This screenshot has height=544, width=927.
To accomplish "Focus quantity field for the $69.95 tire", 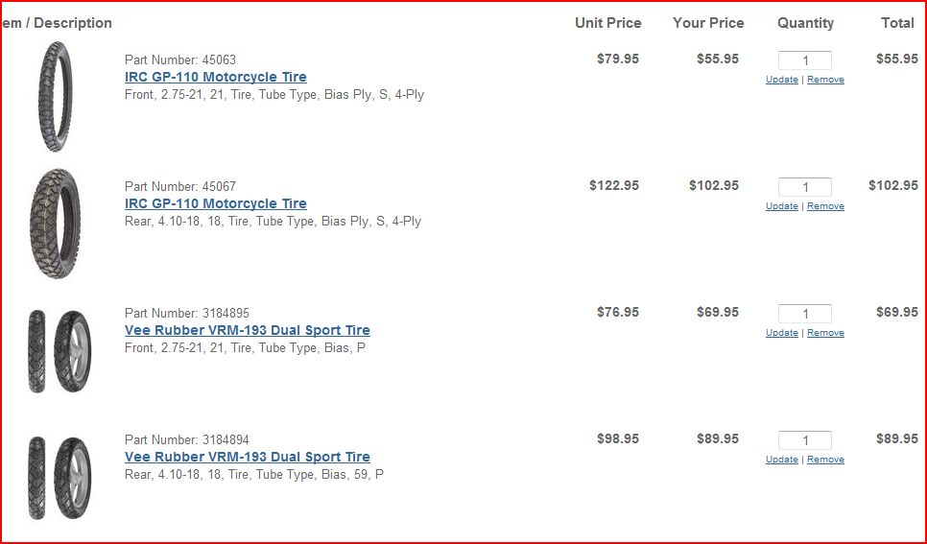I will click(804, 314).
